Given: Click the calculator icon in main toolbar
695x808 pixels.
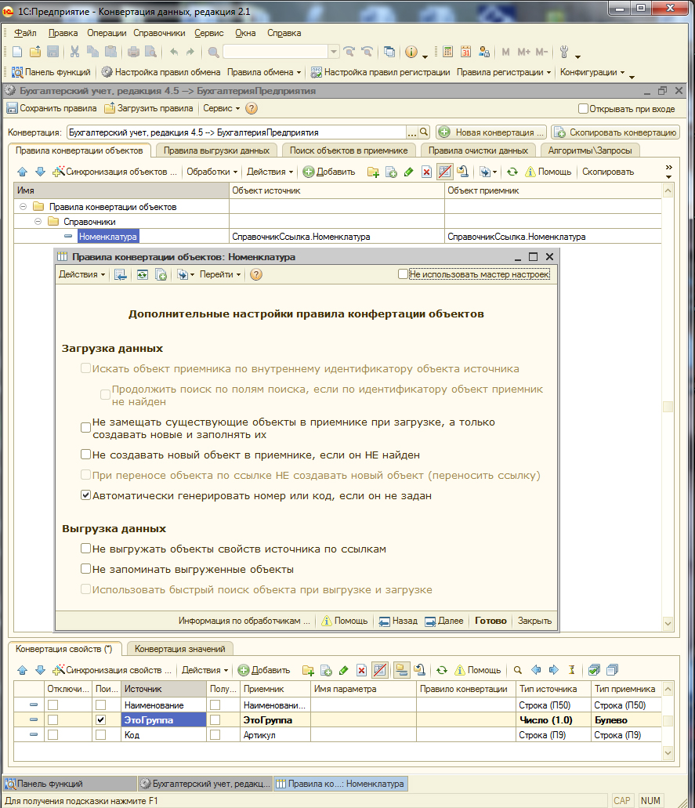Looking at the screenshot, I should (x=447, y=52).
